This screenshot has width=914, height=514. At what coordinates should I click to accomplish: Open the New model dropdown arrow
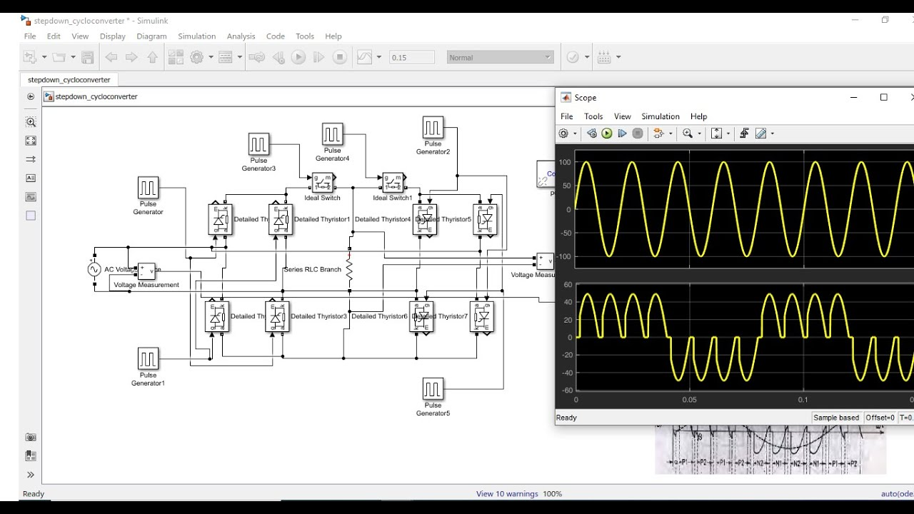tap(44, 57)
